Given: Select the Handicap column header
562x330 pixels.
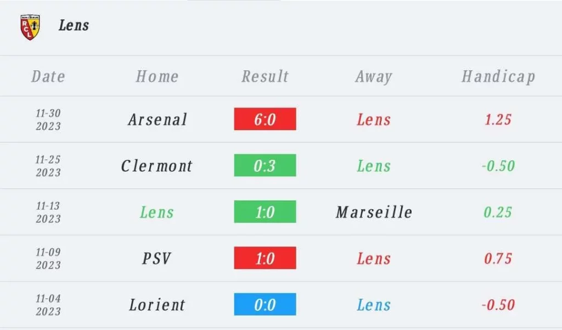Looking at the screenshot, I should coord(498,77).
